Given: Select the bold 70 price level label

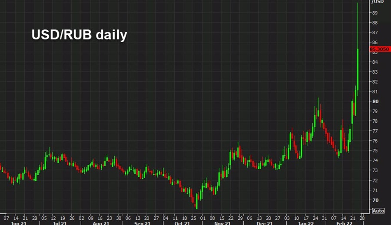Looking at the screenshot, I should coord(375,200).
